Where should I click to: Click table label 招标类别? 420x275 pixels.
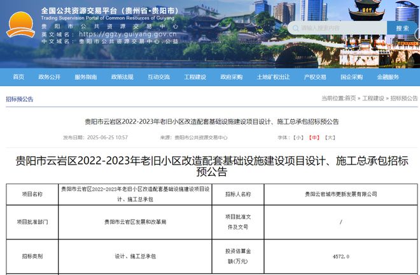tap(32, 257)
